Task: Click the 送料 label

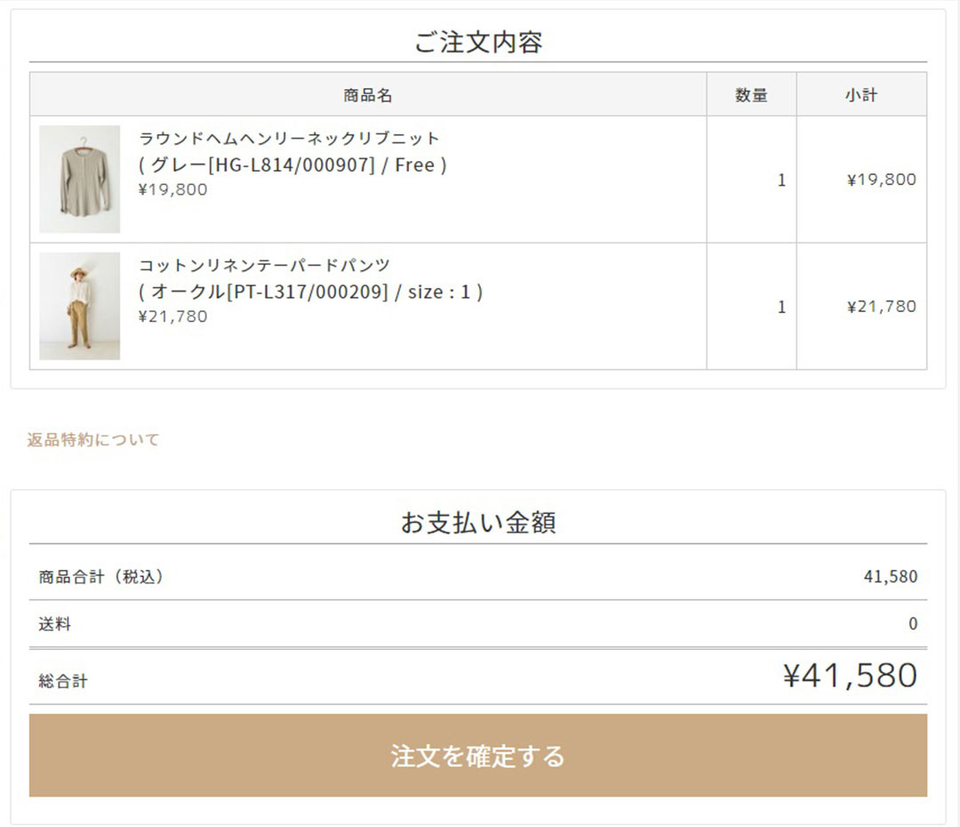Action: (x=55, y=624)
